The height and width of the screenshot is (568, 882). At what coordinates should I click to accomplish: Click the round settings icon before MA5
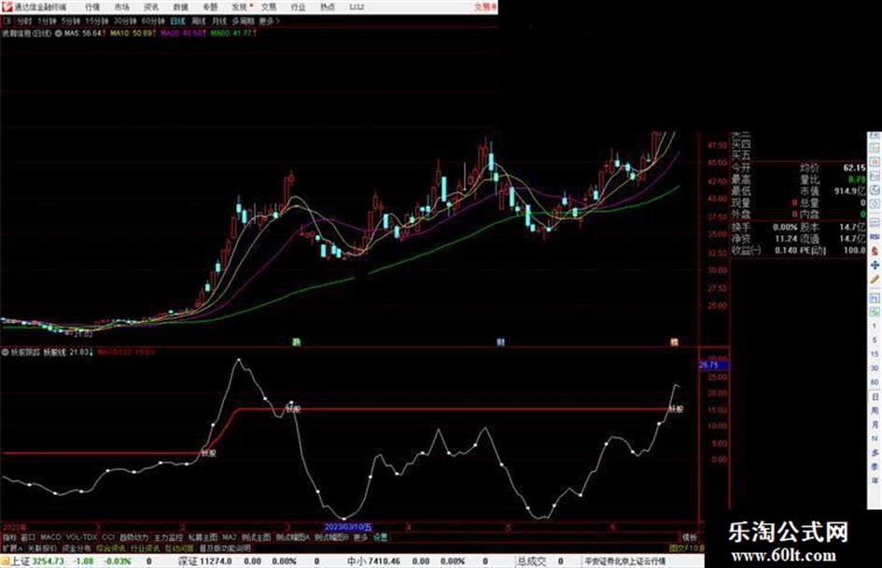pos(58,34)
